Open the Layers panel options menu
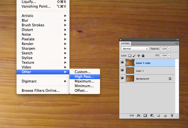Viewport: 188px width, 128px height. tap(177, 44)
